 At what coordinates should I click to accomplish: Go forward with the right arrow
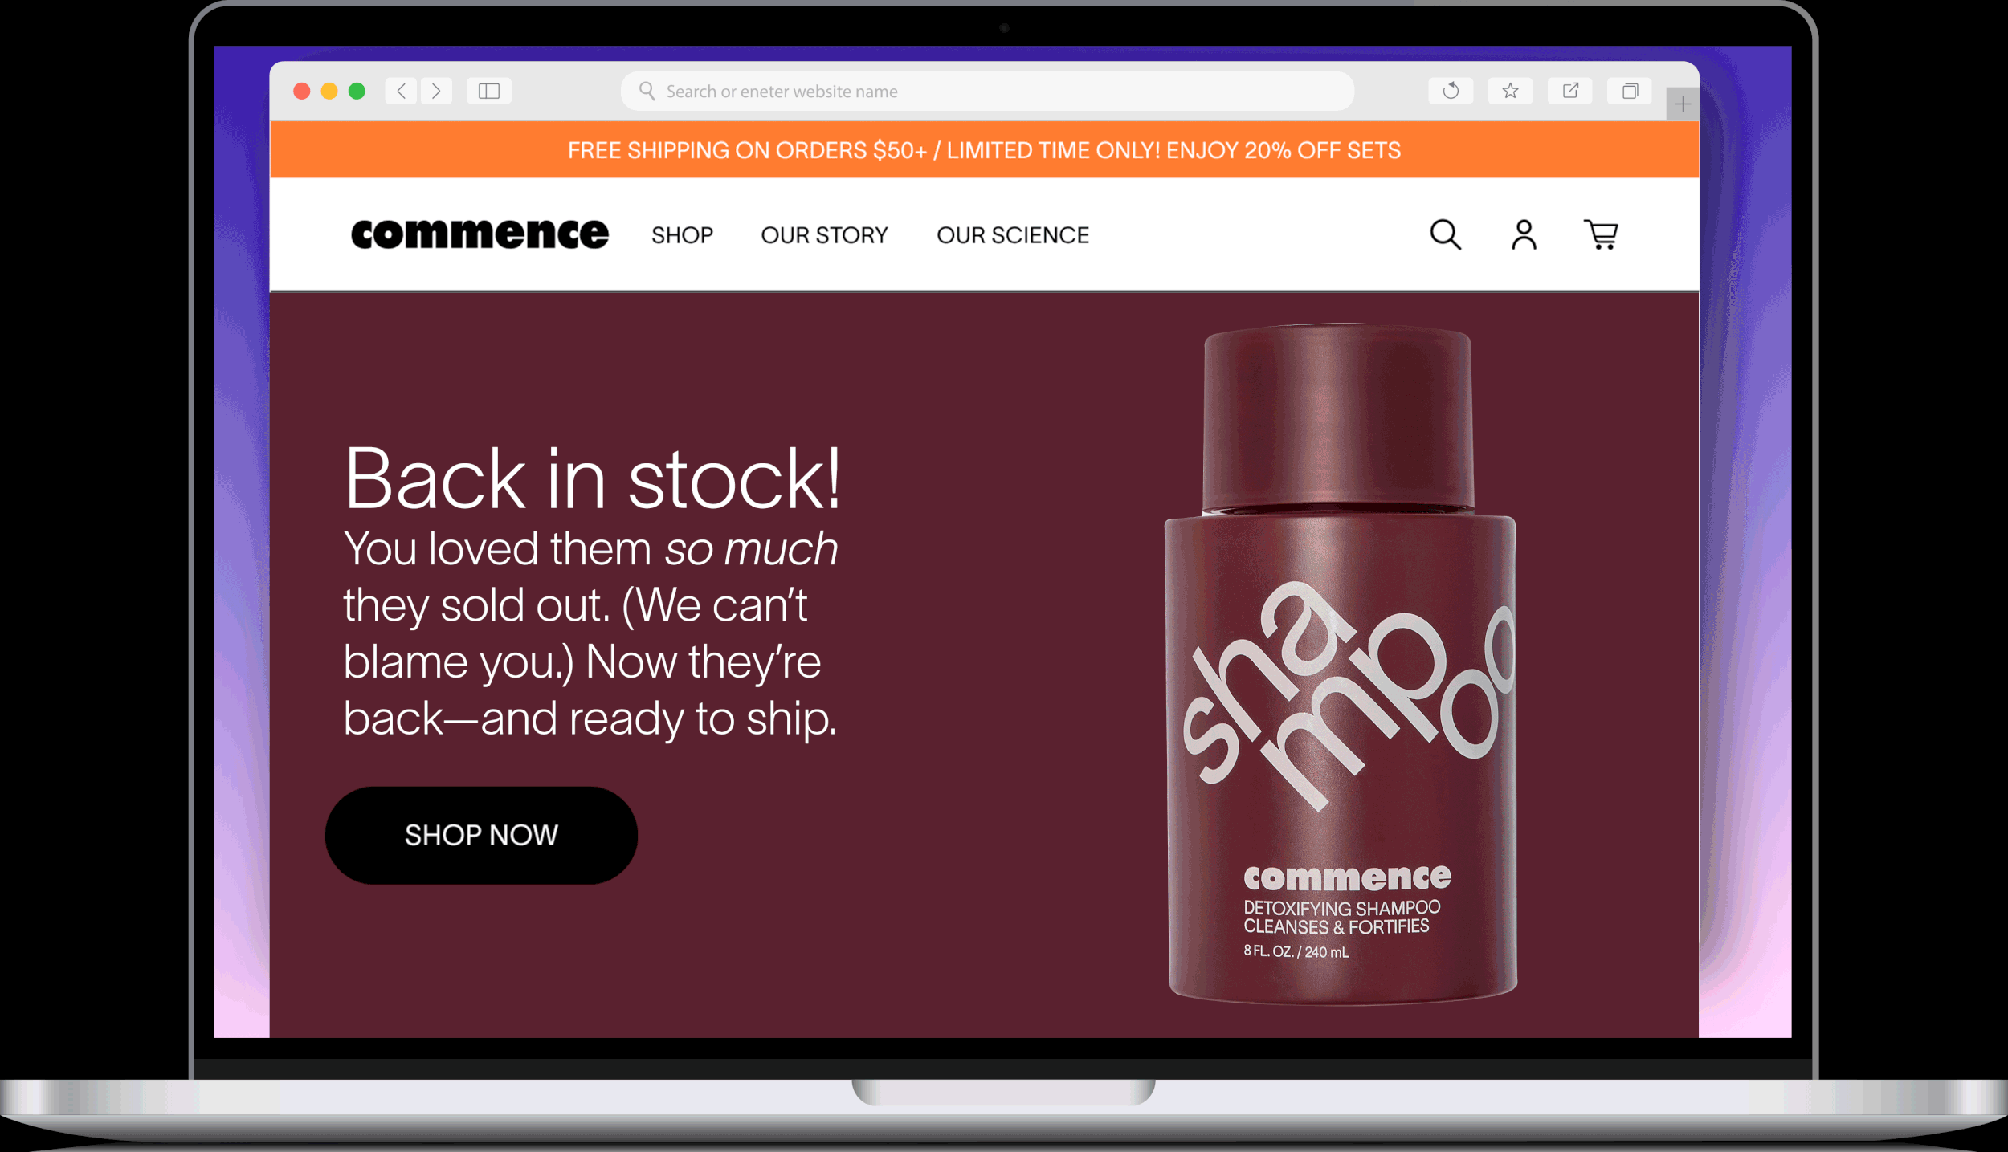436,91
